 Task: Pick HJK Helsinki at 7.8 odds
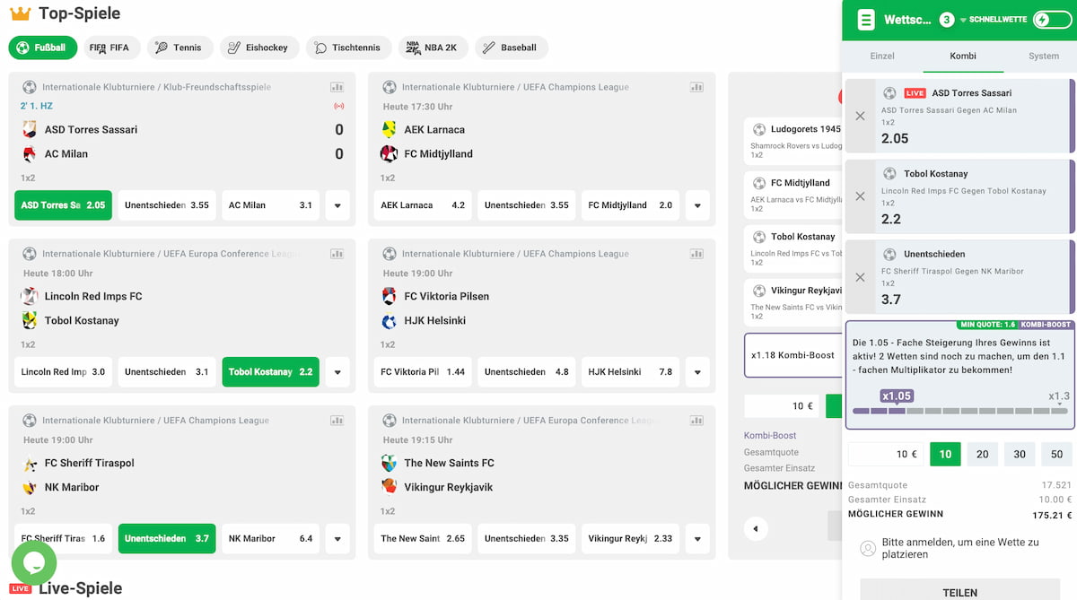tap(630, 372)
